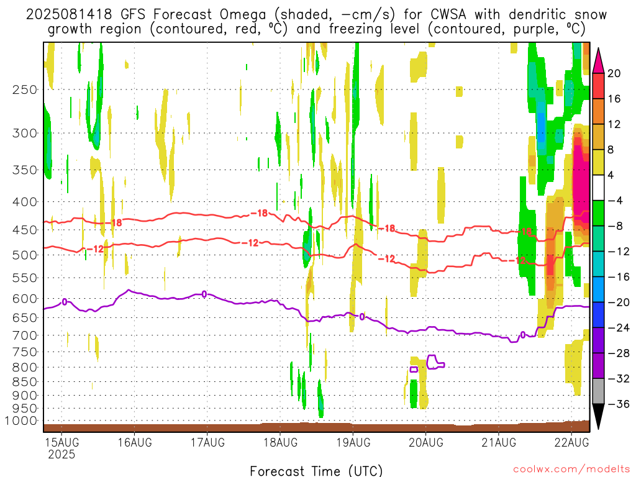Click the chart title line beginning 2025081418 GFS
The height and width of the screenshot is (477, 636).
click(x=316, y=15)
